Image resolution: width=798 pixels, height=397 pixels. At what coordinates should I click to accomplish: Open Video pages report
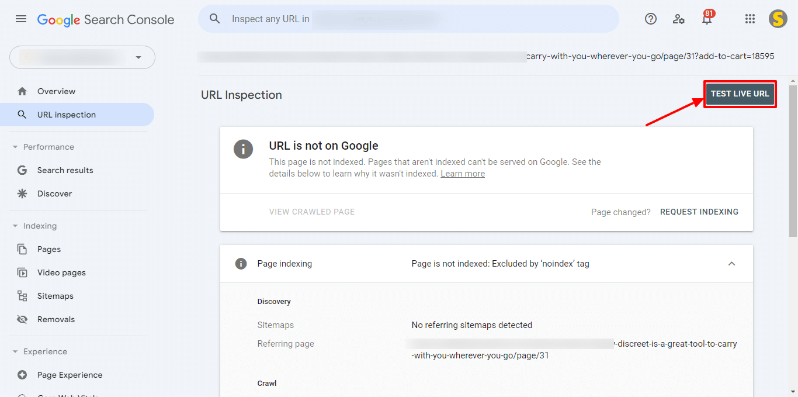click(77, 272)
